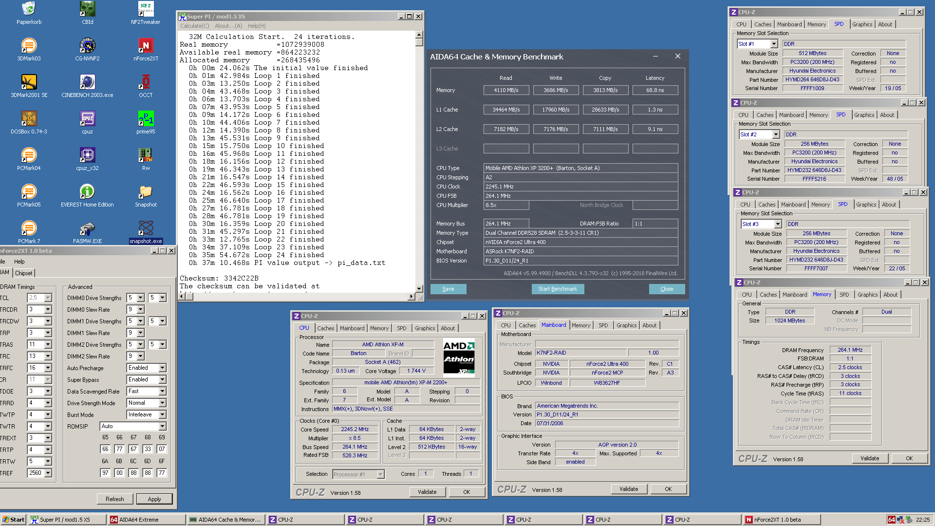Open the nForce2XT desktop shortcut
Screen dimensions: 935x526
(x=146, y=49)
